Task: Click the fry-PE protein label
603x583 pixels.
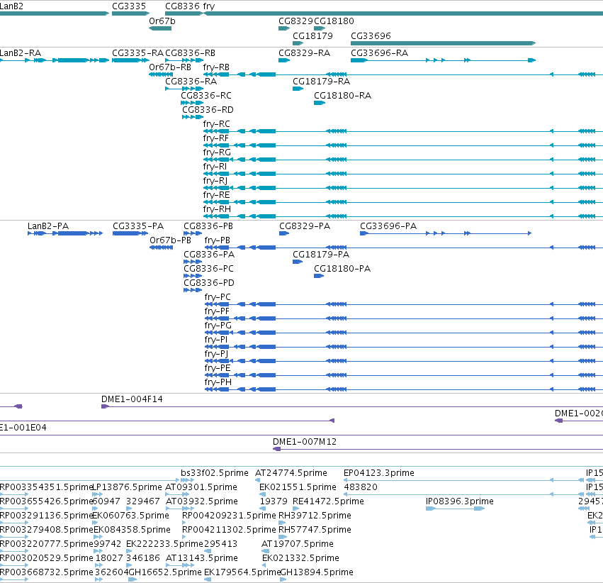Action: [218, 368]
